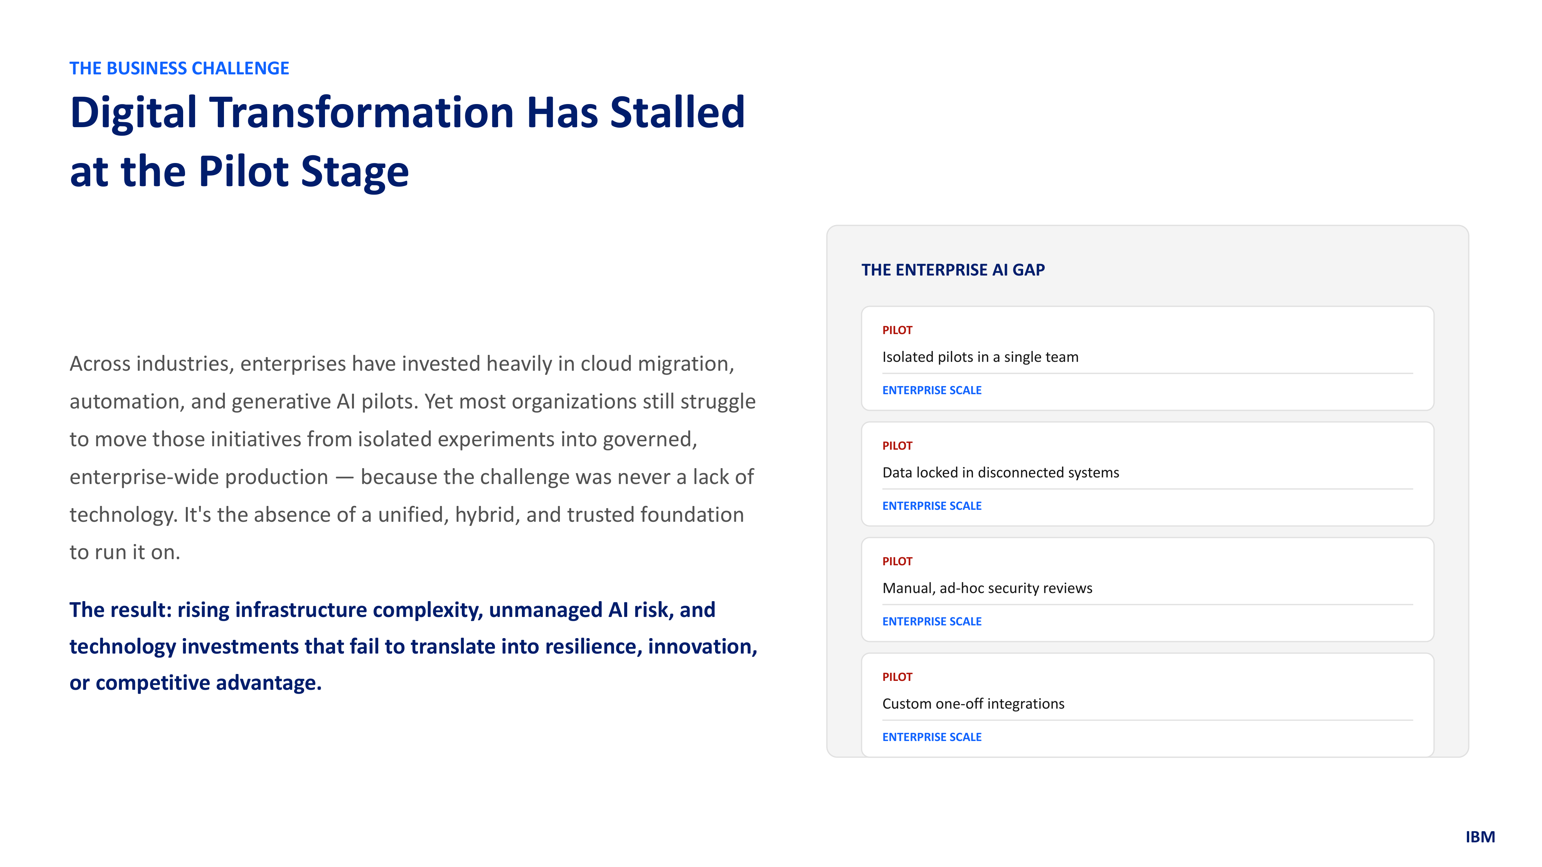This screenshot has width=1542, height=867.
Task: Click the 'THE ENTERPRISE AI GAP' panel heading
Action: [x=953, y=270]
